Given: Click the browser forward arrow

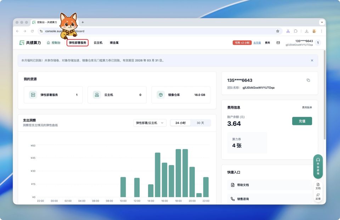Looking at the screenshot, I should pyautogui.click(x=25, y=31).
